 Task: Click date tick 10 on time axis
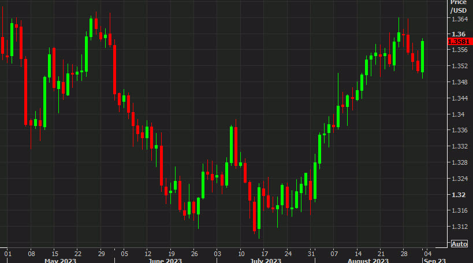coord(241,254)
